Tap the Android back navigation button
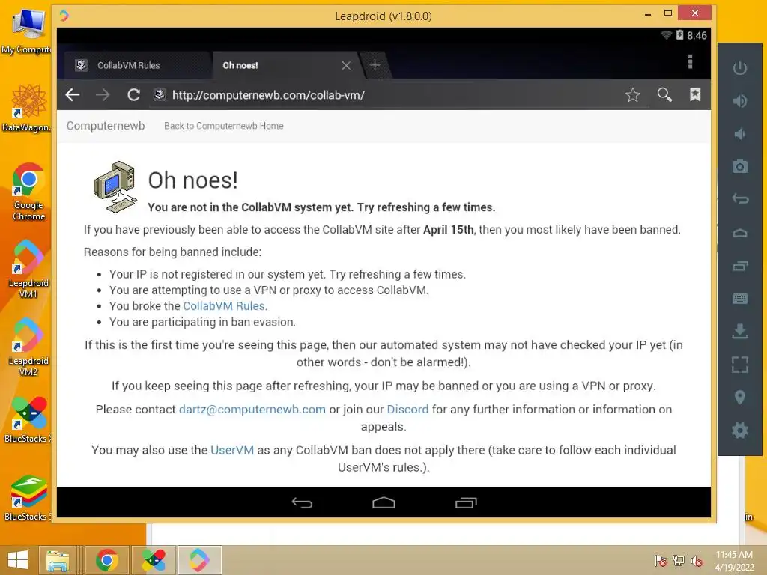Image resolution: width=767 pixels, height=575 pixels. coord(302,502)
